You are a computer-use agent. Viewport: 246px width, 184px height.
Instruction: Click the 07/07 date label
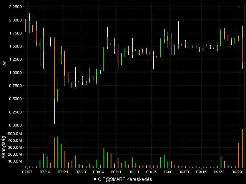27,172
